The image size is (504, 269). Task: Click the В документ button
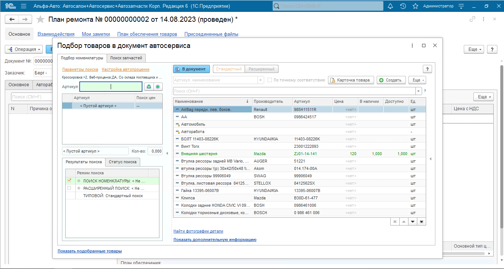coord(191,69)
